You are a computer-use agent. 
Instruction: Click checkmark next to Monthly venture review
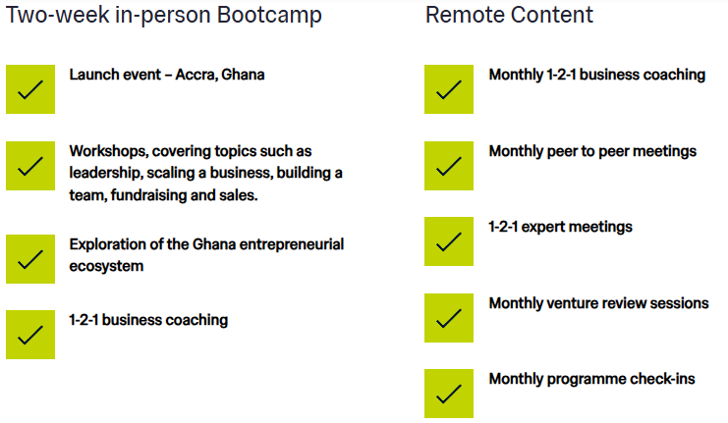point(449,318)
